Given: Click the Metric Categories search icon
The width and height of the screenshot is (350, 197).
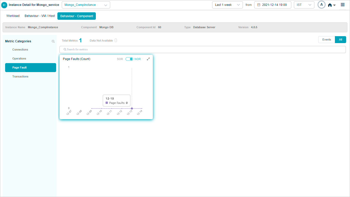Looking at the screenshot, I should pyautogui.click(x=53, y=41).
